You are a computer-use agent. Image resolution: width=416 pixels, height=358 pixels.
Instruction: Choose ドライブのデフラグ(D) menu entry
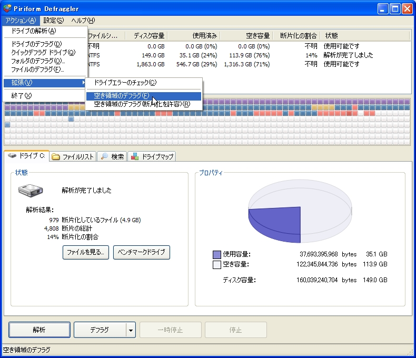pos(45,44)
